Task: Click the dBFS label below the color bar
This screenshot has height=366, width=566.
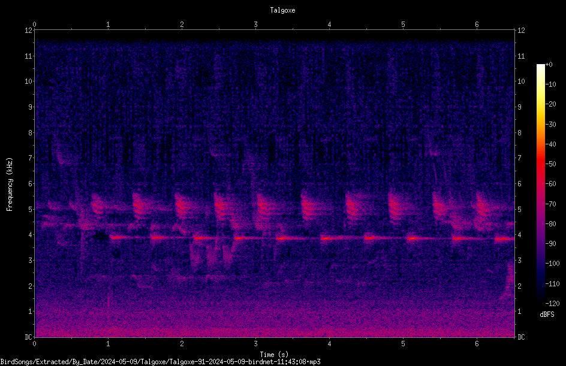Action: [x=547, y=314]
